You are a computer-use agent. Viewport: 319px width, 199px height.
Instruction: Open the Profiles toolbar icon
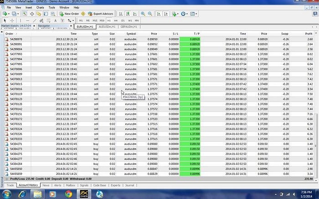(14, 14)
